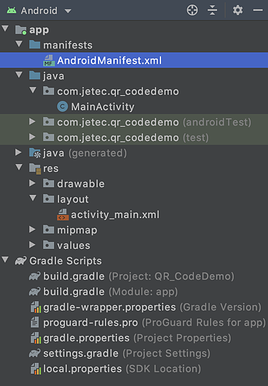The image size is (268, 386).
Task: Select the values folder label
Action: click(73, 246)
